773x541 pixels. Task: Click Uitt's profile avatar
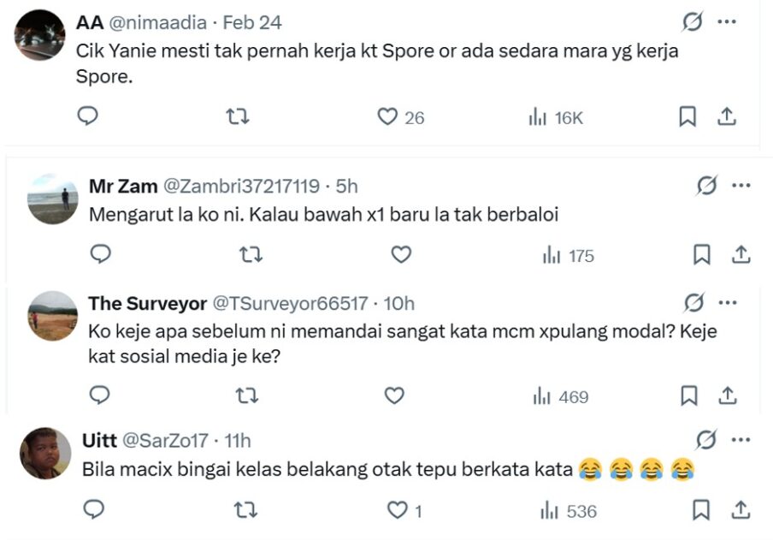(46, 453)
